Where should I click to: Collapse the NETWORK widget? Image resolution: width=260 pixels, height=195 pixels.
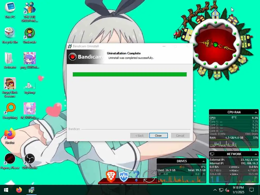256,154
